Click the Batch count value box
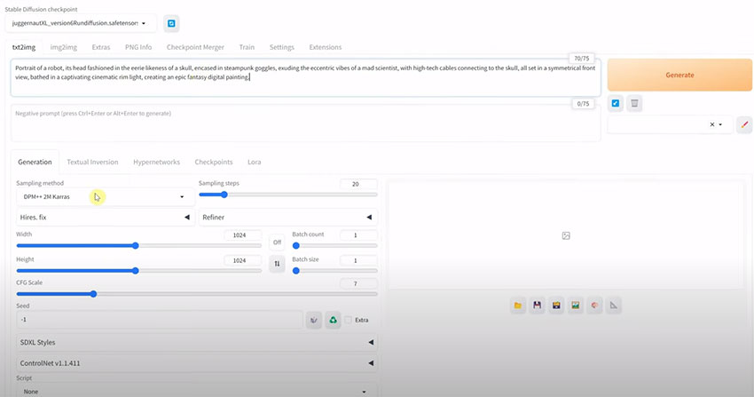Image resolution: width=754 pixels, height=397 pixels. coord(358,235)
